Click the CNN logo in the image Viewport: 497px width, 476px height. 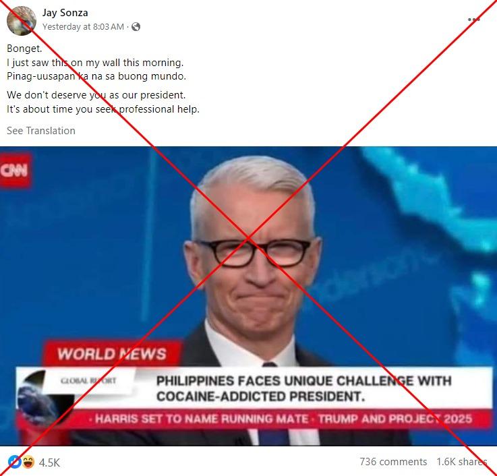[x=15, y=171]
